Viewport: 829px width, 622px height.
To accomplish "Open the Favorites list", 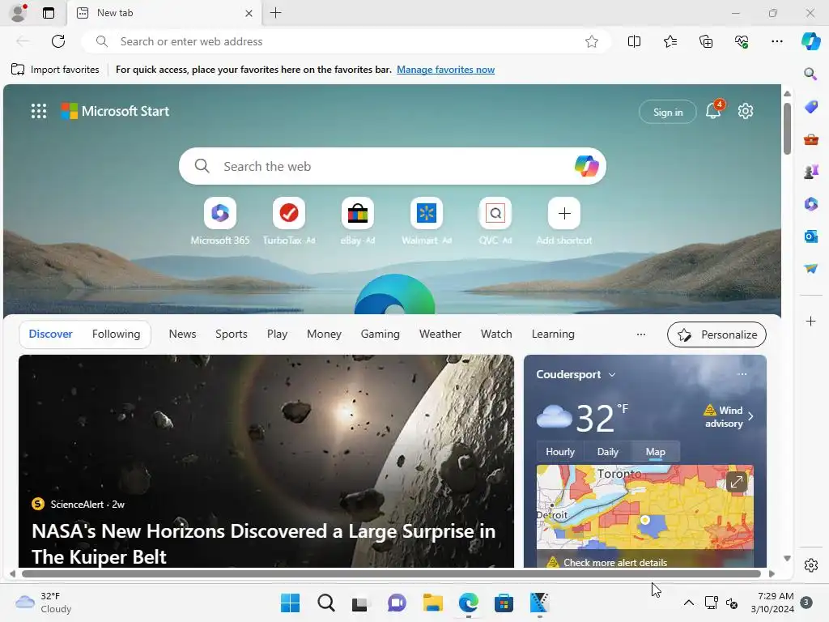I will [670, 41].
